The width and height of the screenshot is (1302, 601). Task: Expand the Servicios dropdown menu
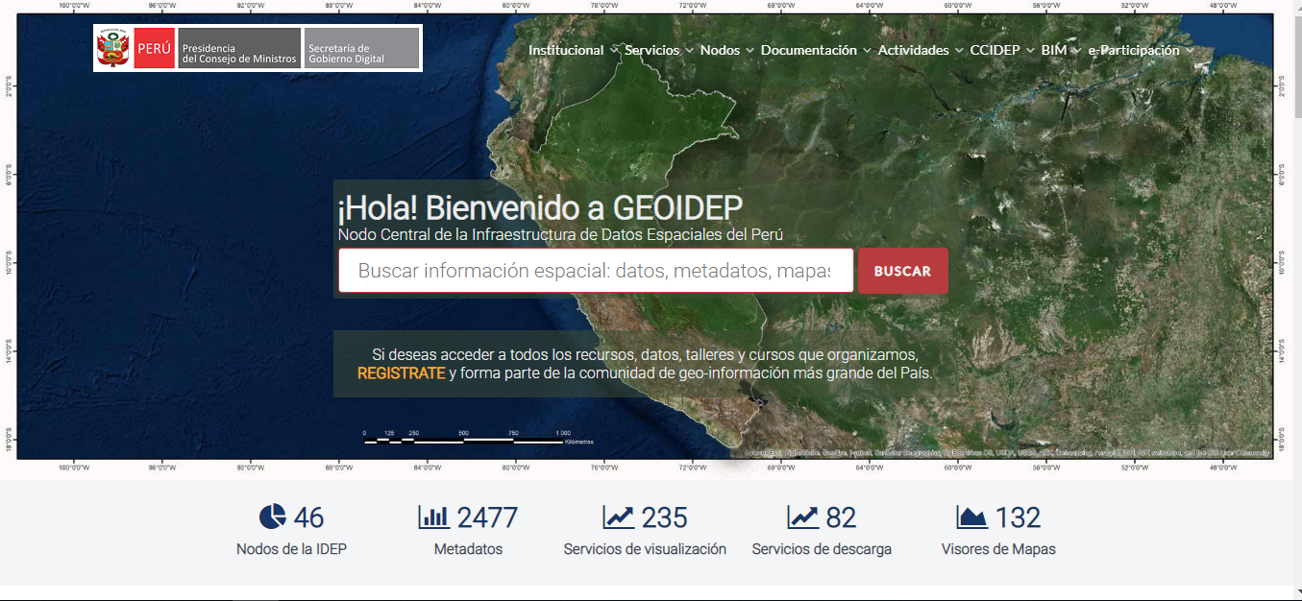(658, 50)
